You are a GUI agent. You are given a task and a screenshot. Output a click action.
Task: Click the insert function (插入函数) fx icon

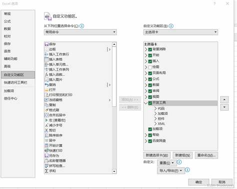tap(46, 75)
